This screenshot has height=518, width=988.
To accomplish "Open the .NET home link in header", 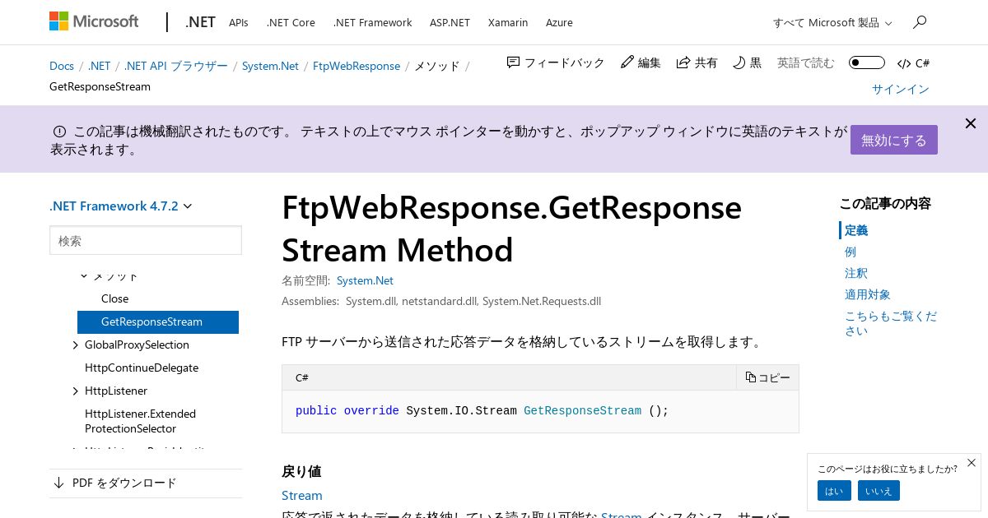I will [x=200, y=22].
